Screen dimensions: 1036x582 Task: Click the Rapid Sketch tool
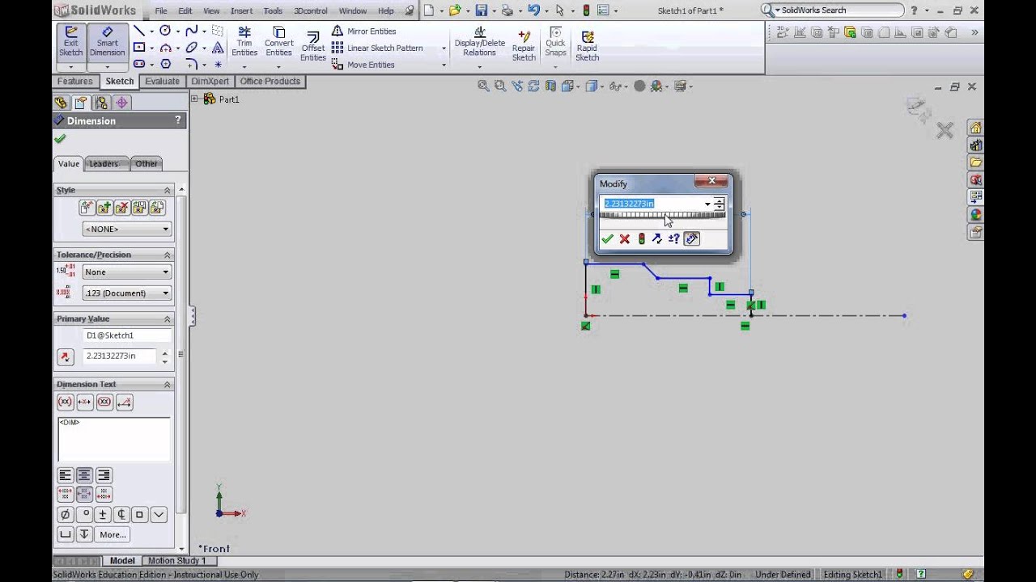588,45
